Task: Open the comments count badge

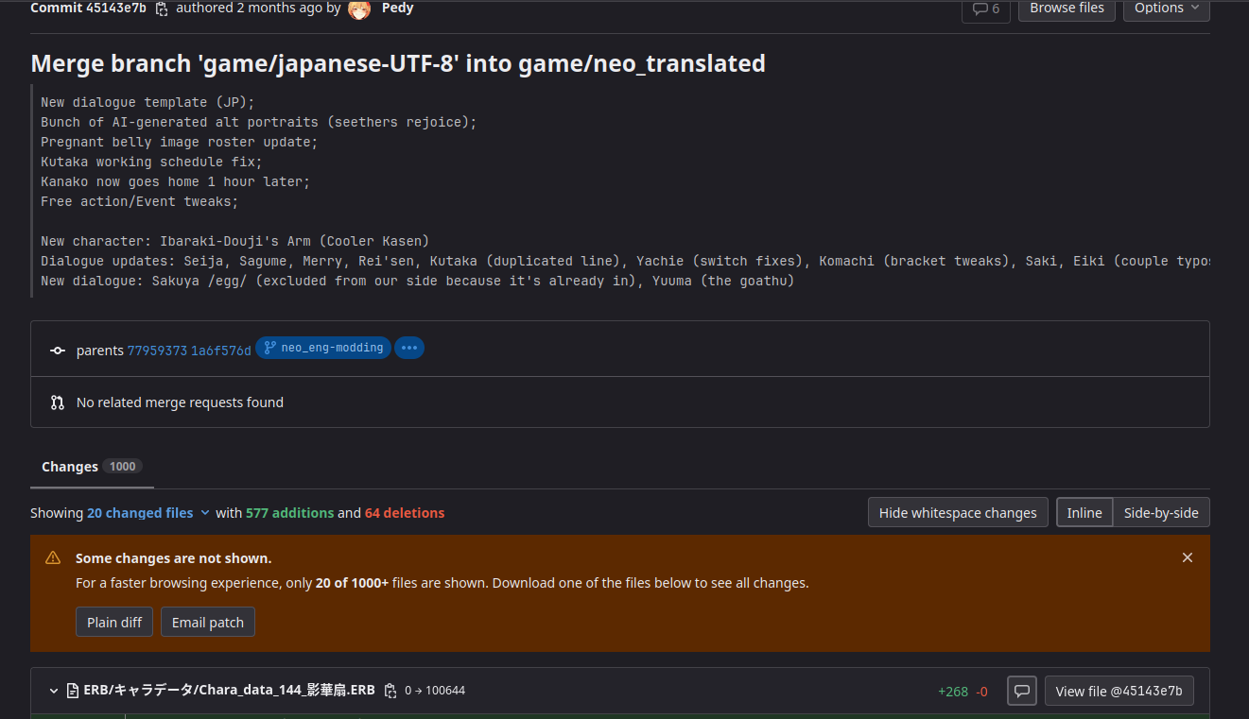Action: tap(985, 9)
